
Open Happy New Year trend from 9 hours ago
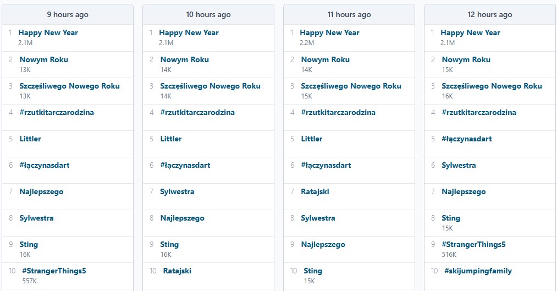click(x=48, y=33)
